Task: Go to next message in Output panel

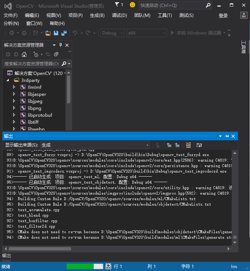Action: point(177,145)
